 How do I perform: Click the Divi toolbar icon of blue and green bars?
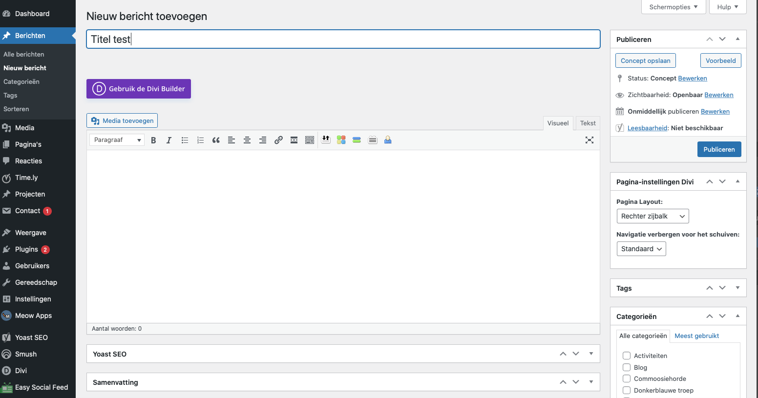[357, 140]
